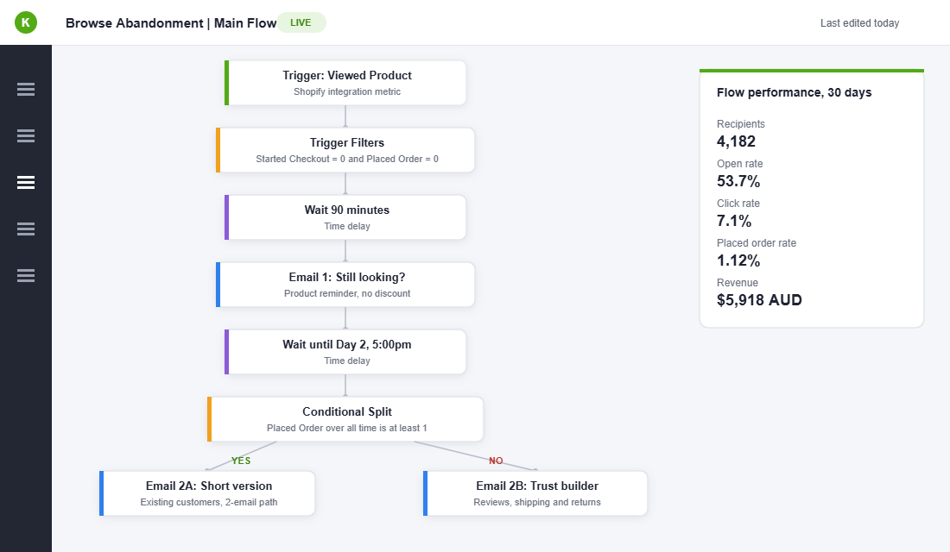
Task: Click the Placed order rate value 1.12%
Action: tap(738, 260)
